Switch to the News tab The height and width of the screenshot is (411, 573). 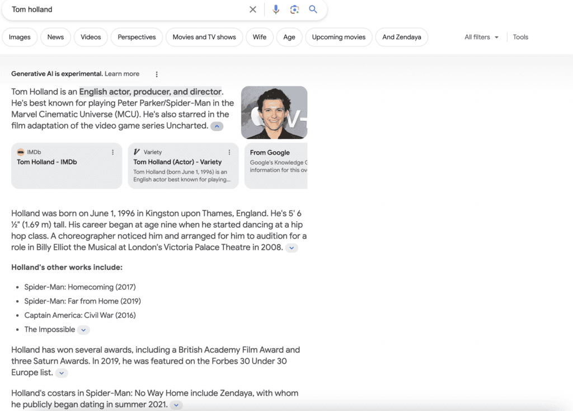[55, 37]
